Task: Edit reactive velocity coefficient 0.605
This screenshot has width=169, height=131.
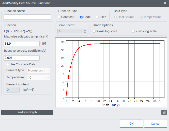Action: (x=22, y=58)
